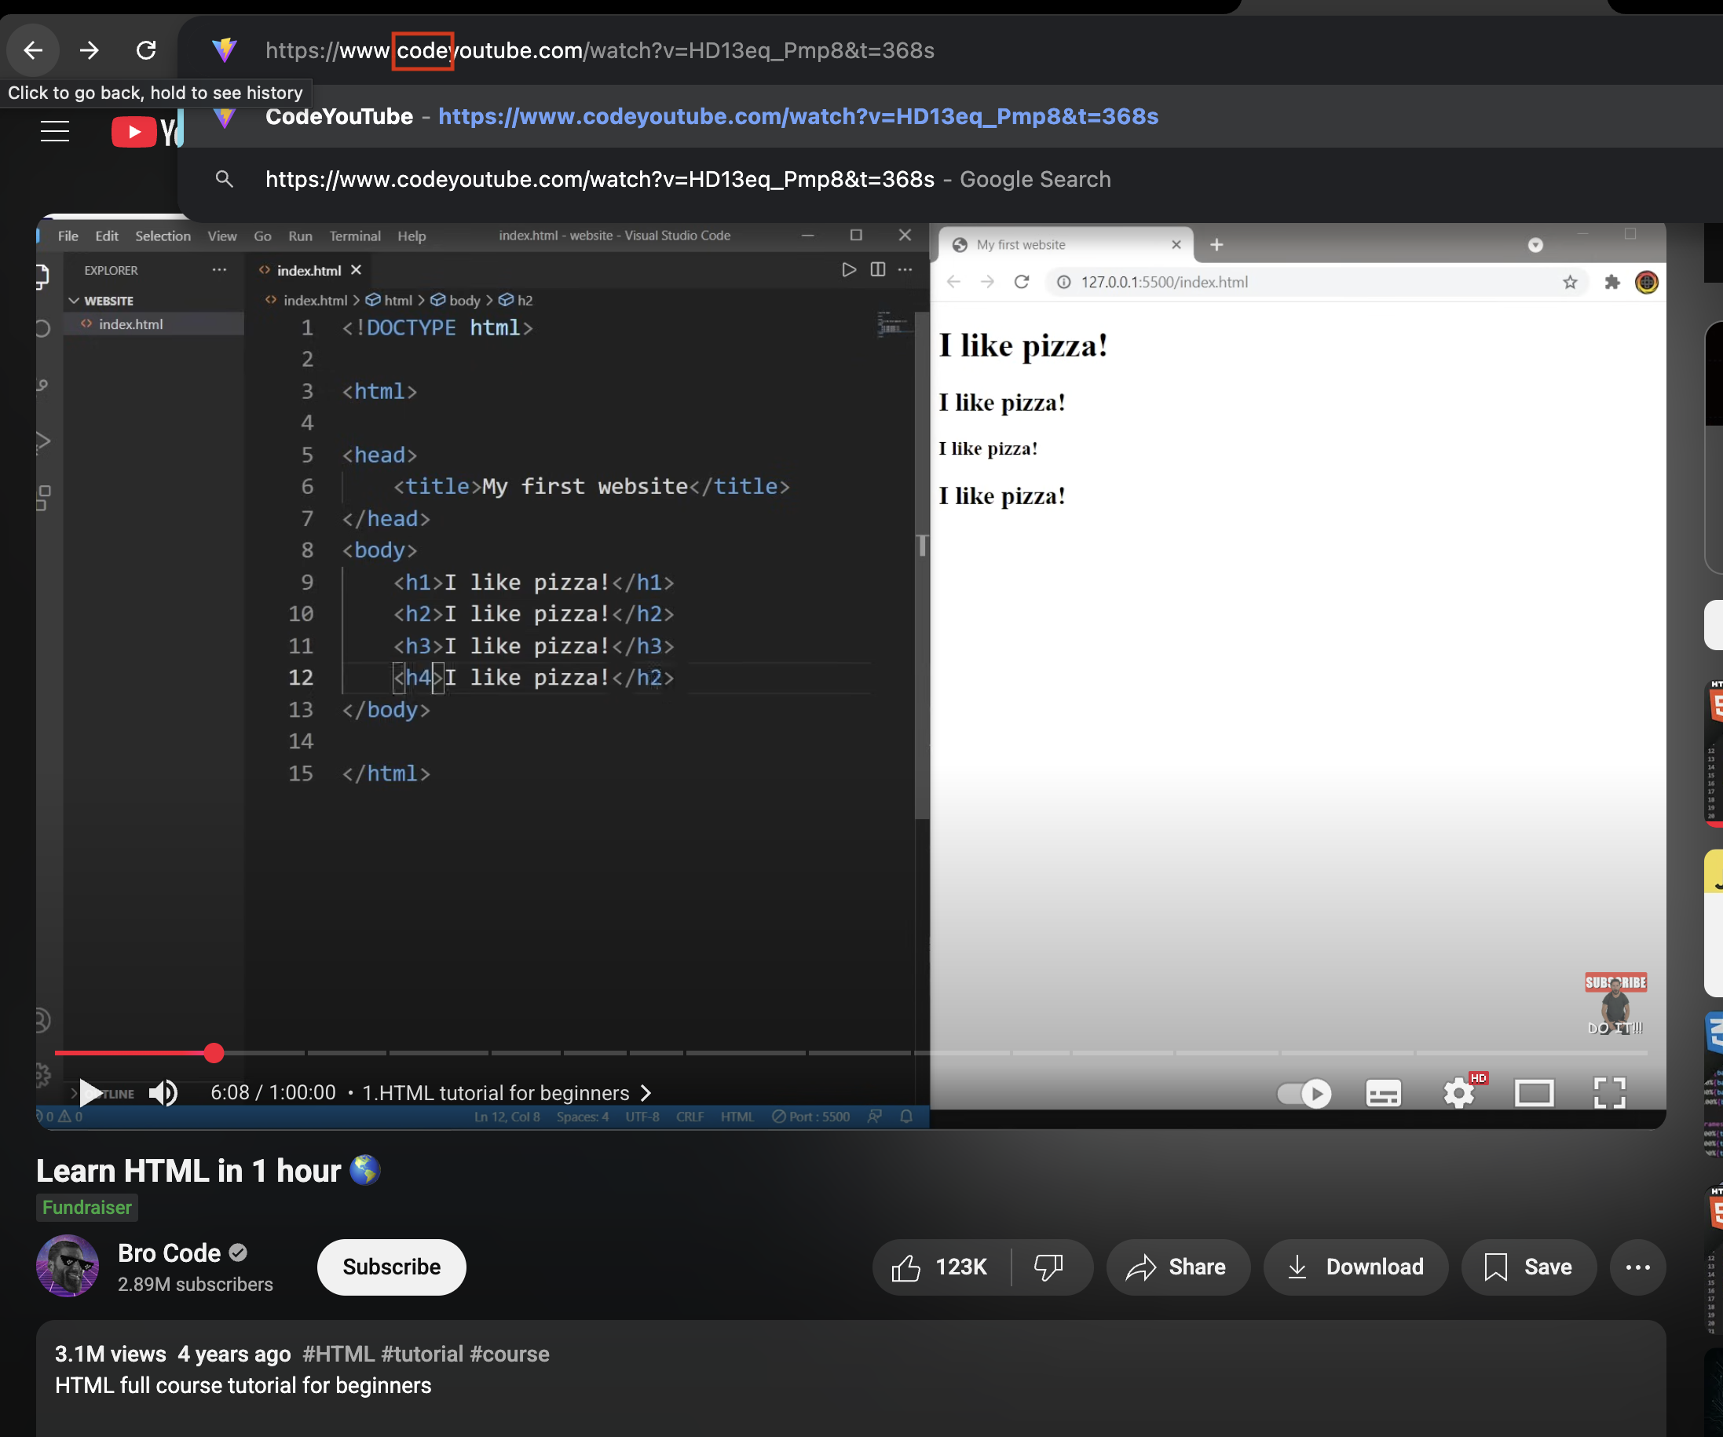Viewport: 1723px width, 1437px height.
Task: Click the Download button
Action: [x=1355, y=1267]
